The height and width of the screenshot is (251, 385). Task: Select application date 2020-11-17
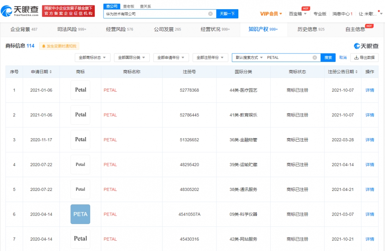pos(41,140)
